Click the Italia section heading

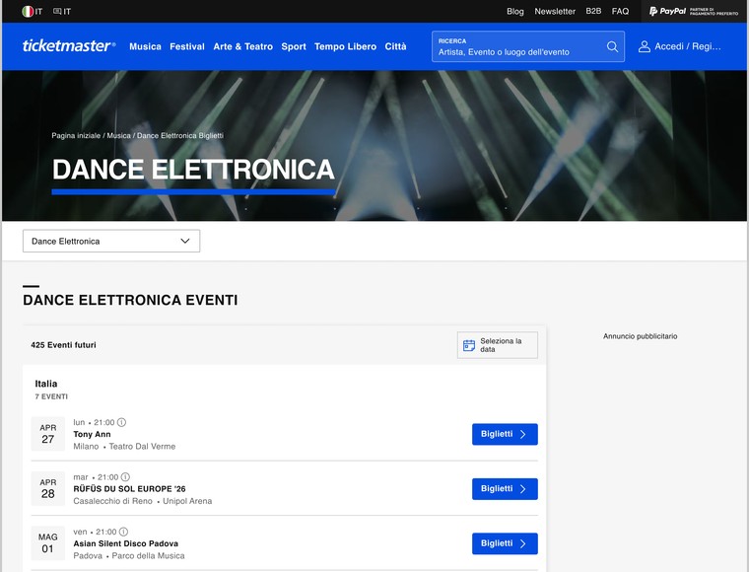[x=46, y=384]
